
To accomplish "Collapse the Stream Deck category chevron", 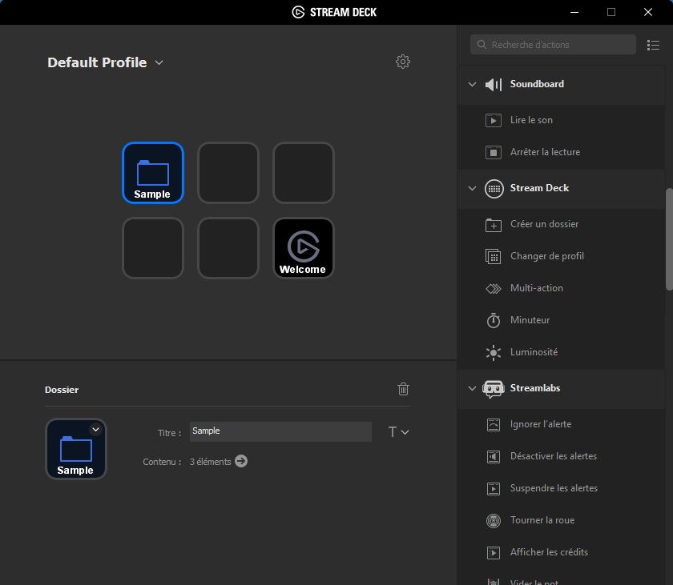I will pyautogui.click(x=472, y=188).
